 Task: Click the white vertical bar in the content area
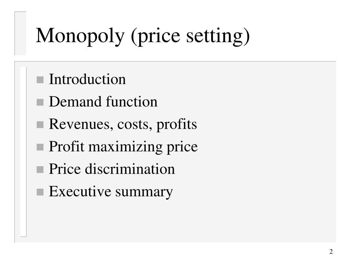click(x=23, y=152)
